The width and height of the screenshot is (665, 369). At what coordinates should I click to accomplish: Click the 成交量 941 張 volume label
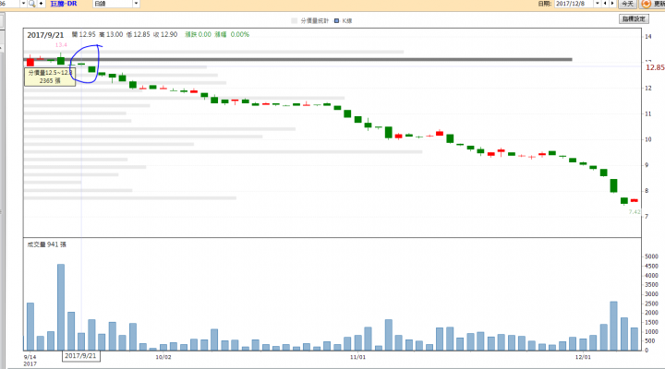(x=47, y=244)
